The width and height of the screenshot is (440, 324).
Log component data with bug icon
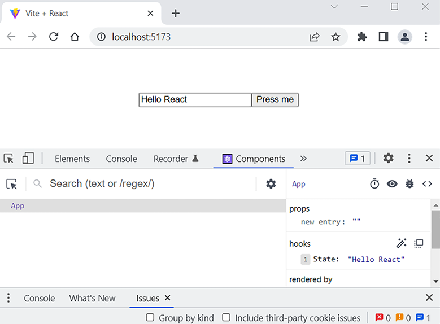click(x=409, y=184)
